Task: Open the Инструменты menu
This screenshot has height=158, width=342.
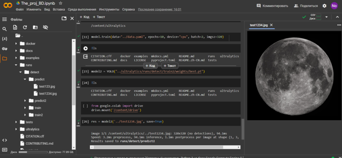Action: 109,9
